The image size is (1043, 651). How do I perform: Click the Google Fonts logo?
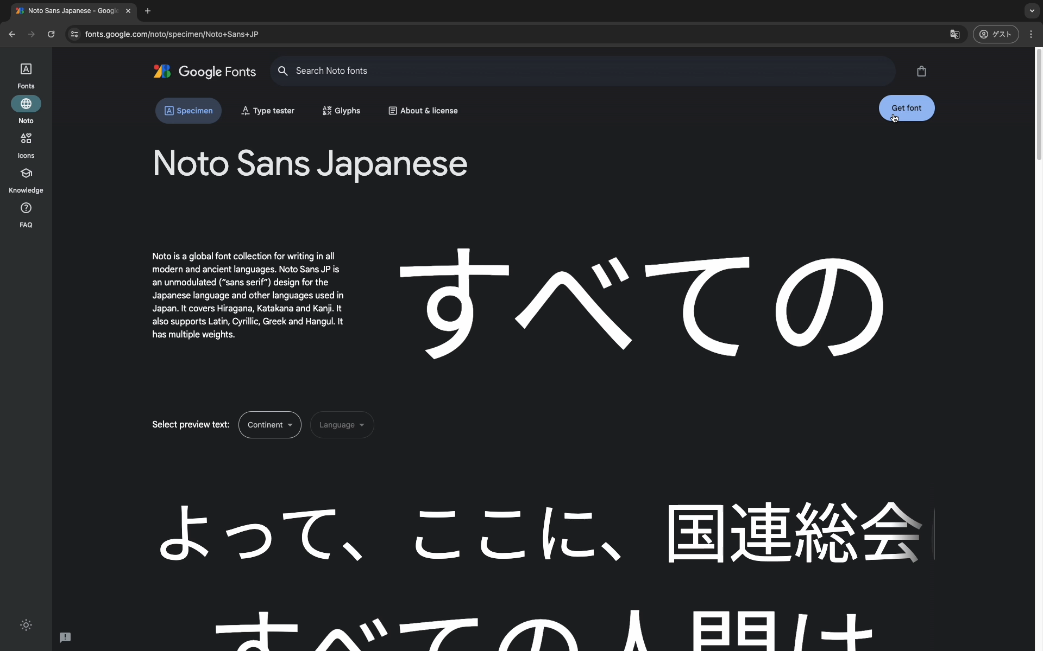click(x=204, y=71)
